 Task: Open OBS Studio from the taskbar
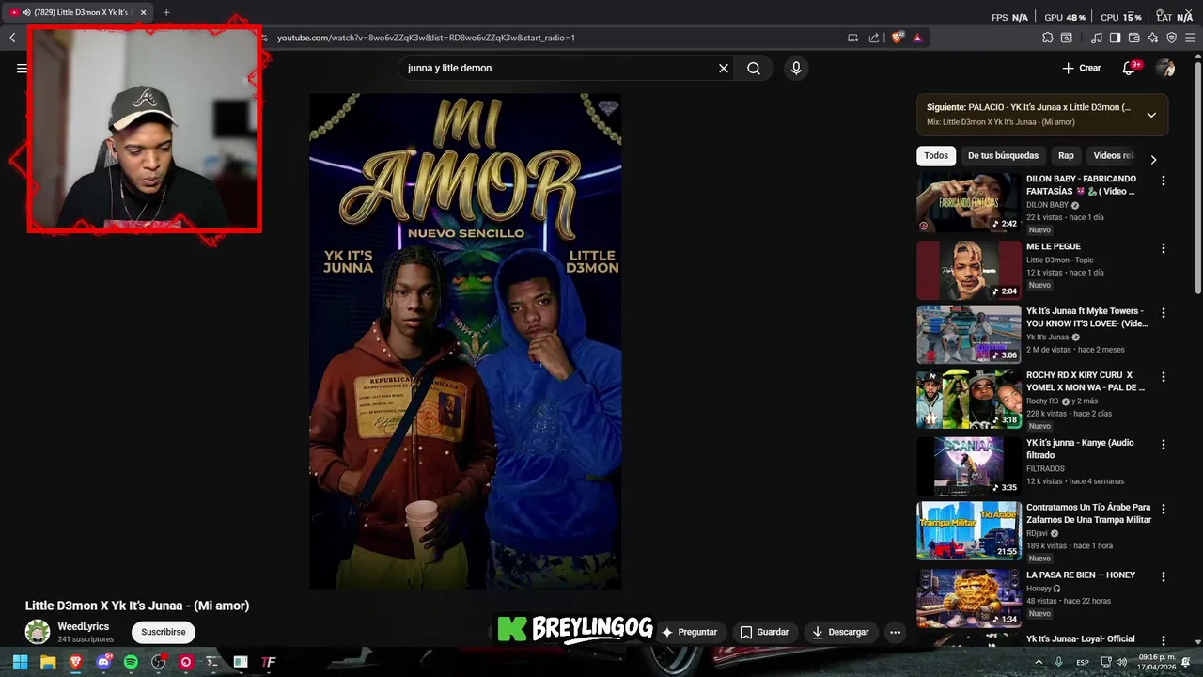158,662
